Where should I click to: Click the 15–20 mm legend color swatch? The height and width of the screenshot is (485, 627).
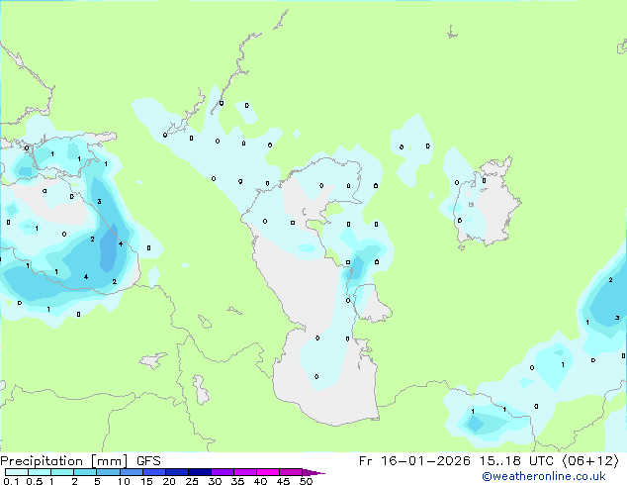point(154,472)
